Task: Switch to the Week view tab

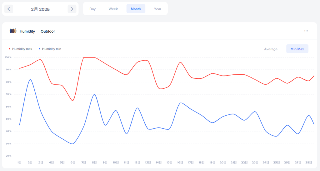Action: coord(113,9)
